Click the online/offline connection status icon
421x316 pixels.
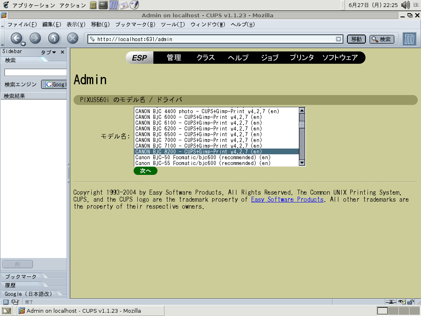tap(391, 302)
